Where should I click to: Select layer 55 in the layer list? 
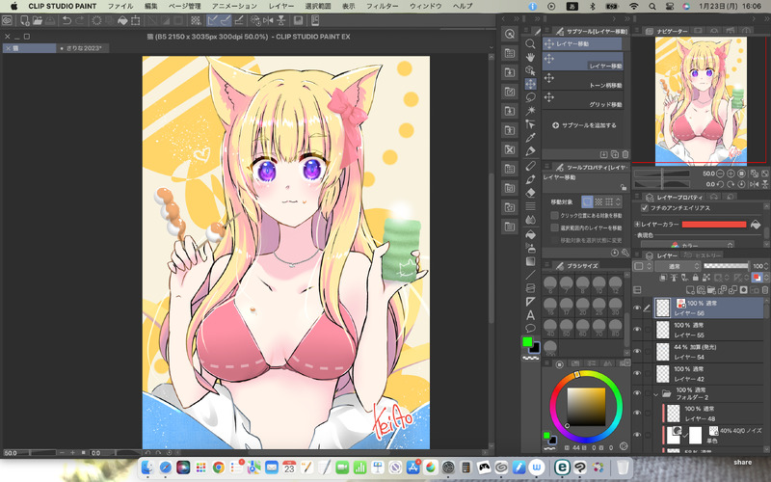(x=708, y=330)
